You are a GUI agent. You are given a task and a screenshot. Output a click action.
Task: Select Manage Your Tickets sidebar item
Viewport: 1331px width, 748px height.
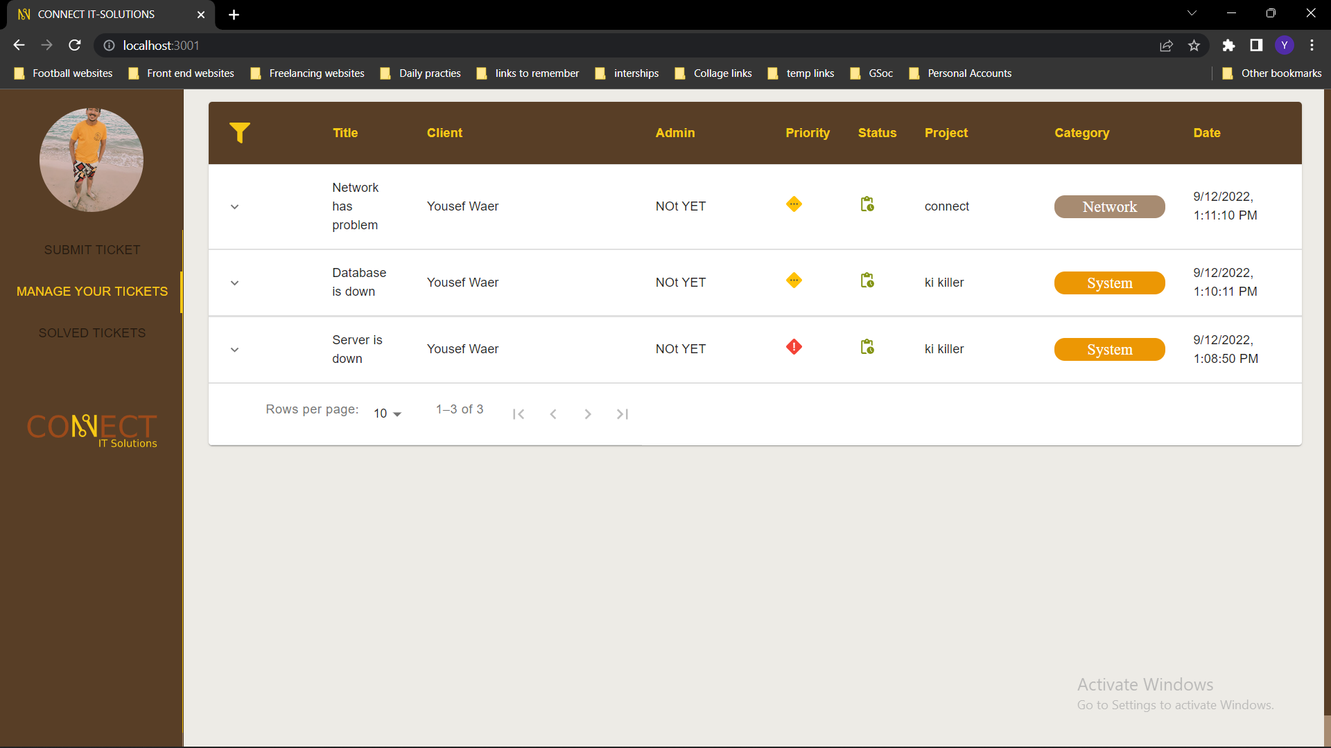92,292
